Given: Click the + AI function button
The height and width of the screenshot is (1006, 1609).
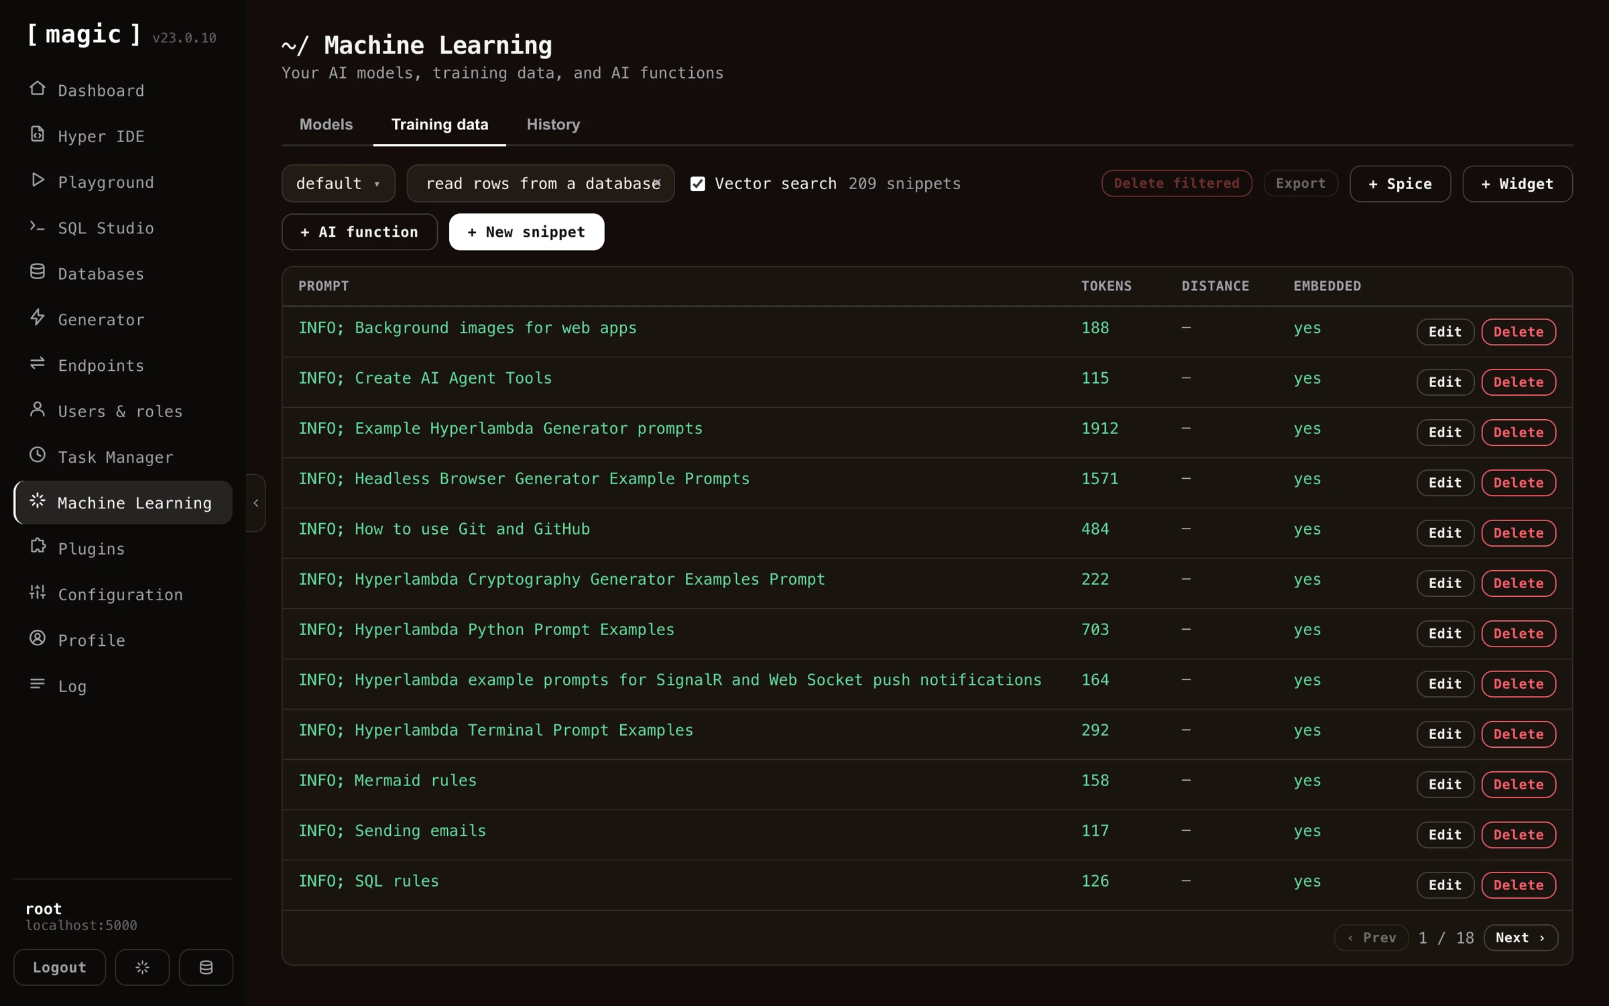Looking at the screenshot, I should tap(359, 232).
